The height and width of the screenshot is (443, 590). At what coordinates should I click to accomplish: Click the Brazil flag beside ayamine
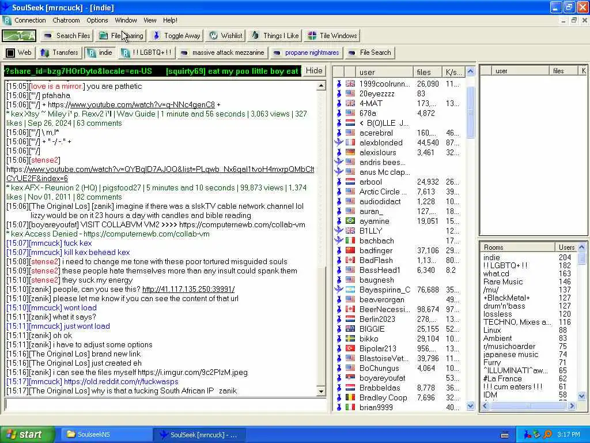click(x=350, y=221)
